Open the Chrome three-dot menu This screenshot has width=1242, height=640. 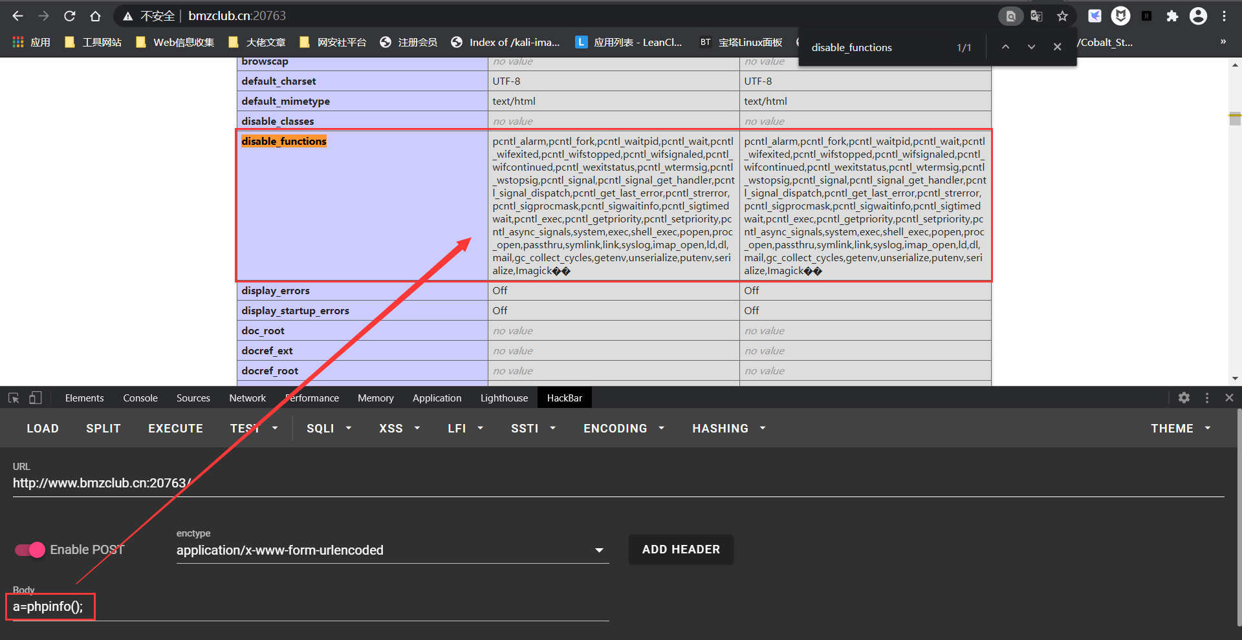[1224, 16]
